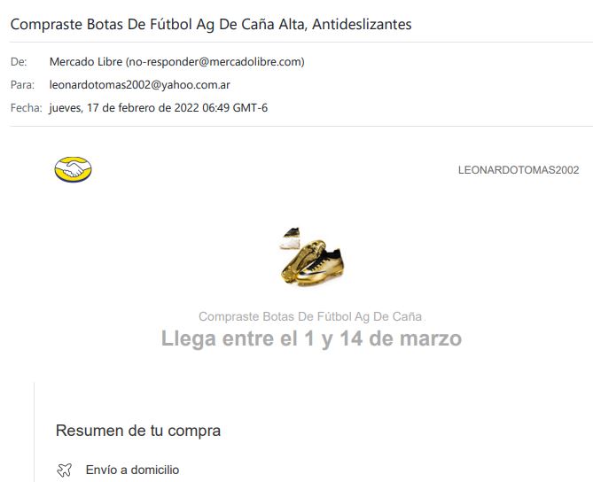Select the email subject line heading
Viewport: 593px width, 482px height.
point(211,24)
